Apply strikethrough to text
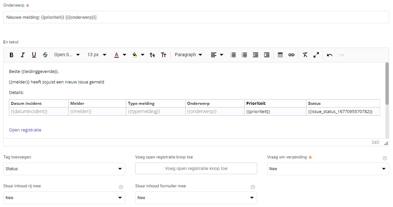The width and height of the screenshot is (393, 207). click(45, 55)
